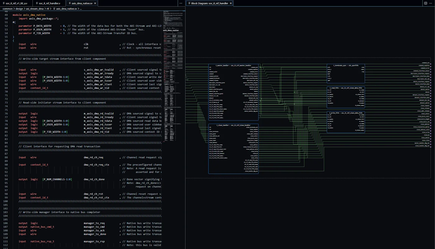Click the axis_dma_native label in minimap
This screenshot has height=249, width=435.
tap(171, 30)
